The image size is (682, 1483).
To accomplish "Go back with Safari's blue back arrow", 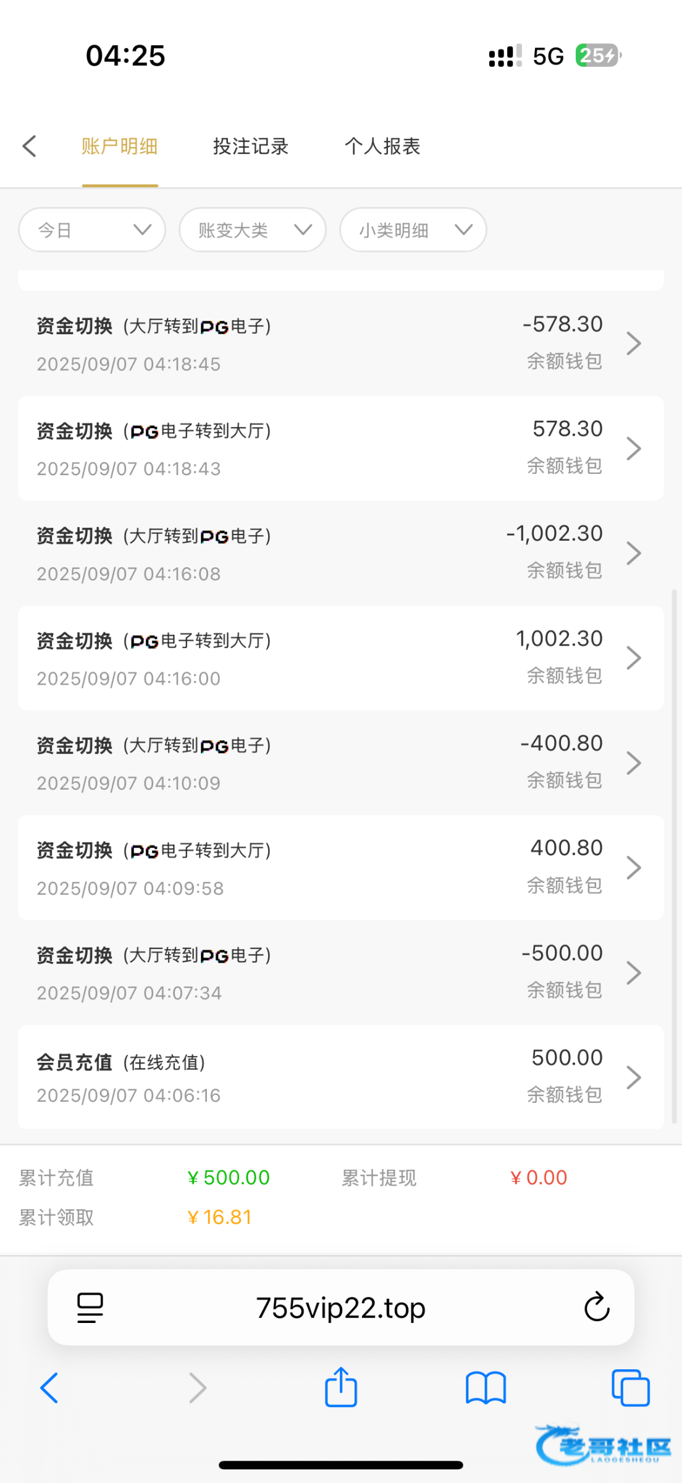I will pos(49,1388).
